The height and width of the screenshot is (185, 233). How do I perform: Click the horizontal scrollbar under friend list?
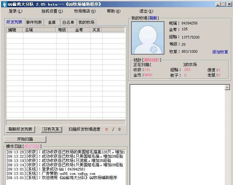(66, 122)
